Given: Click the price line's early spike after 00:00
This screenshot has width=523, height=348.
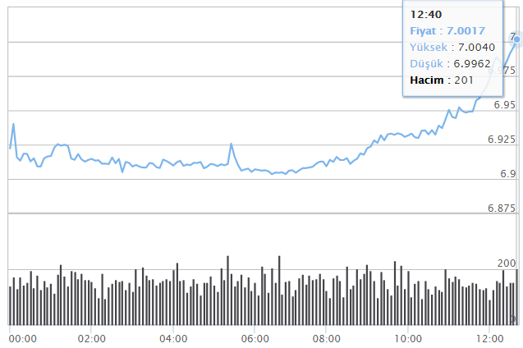Looking at the screenshot, I should pos(14,125).
